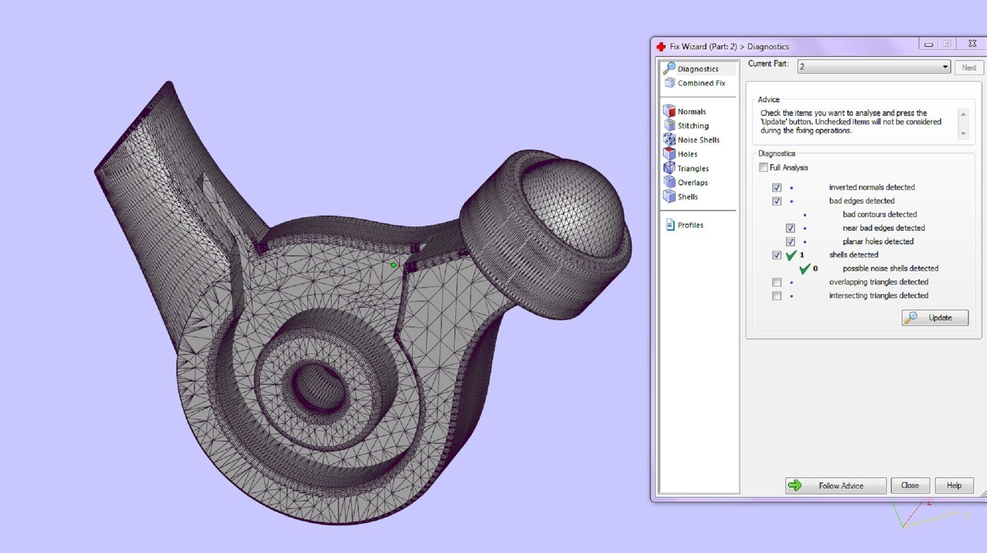
Task: Enable the Full Analysis checkbox
Action: (763, 168)
